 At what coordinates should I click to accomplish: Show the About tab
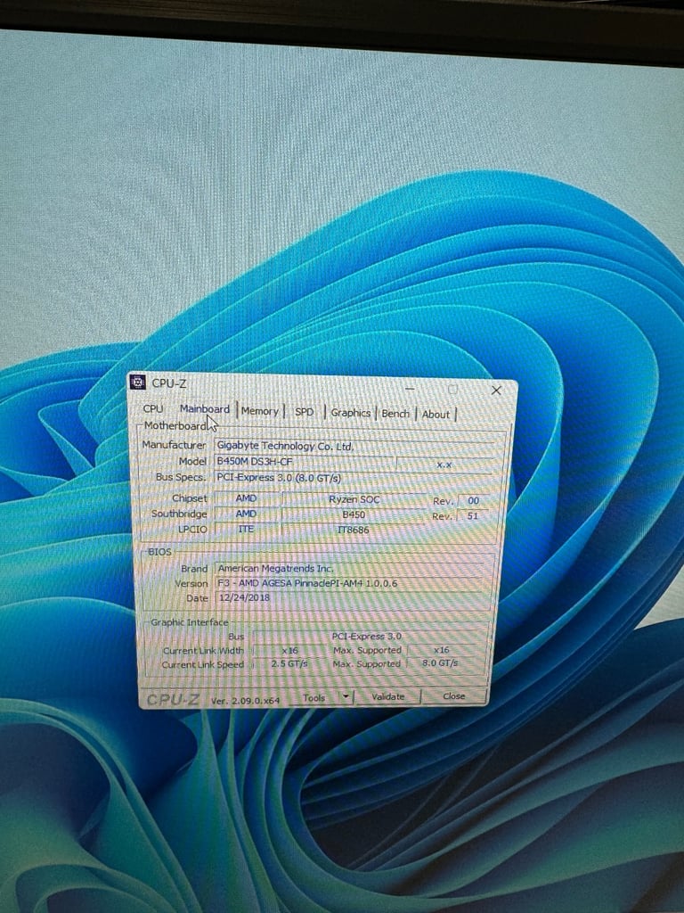tap(436, 414)
